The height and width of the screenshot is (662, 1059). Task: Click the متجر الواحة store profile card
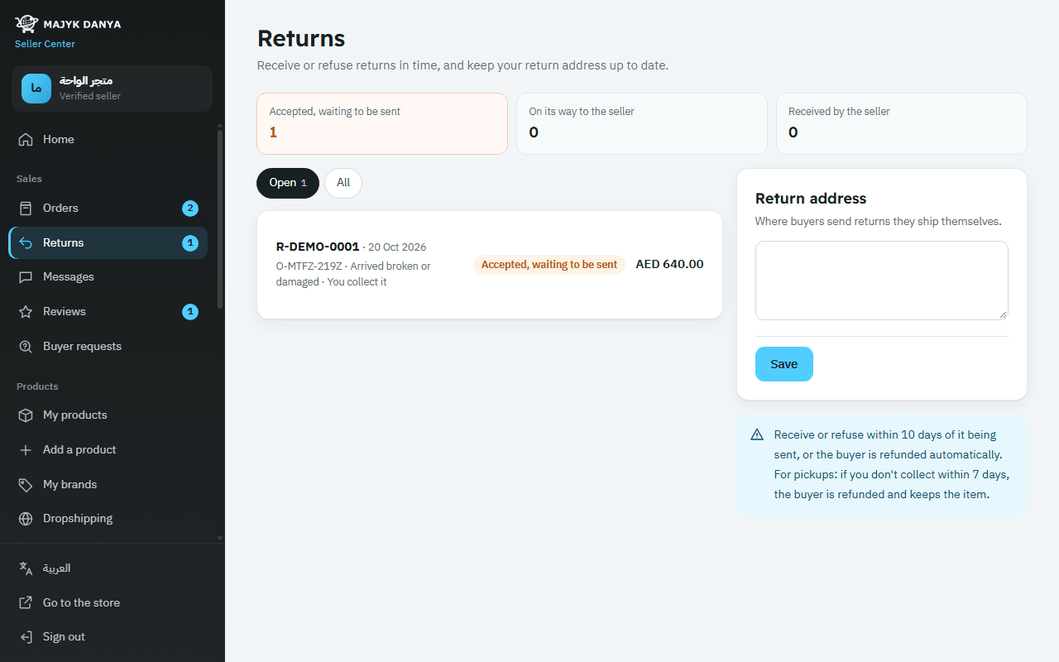112,89
